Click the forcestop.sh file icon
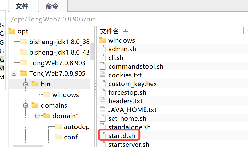 pyautogui.click(x=103, y=92)
